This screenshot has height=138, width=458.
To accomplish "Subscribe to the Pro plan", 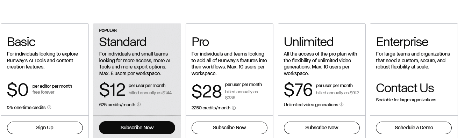I will [229, 128].
